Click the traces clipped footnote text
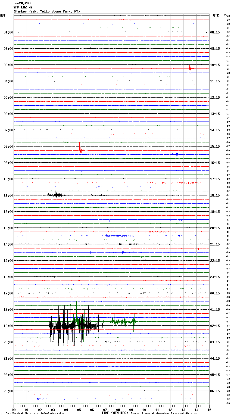Image resolution: width=231 pixels, height=417 pixels. 164,413
